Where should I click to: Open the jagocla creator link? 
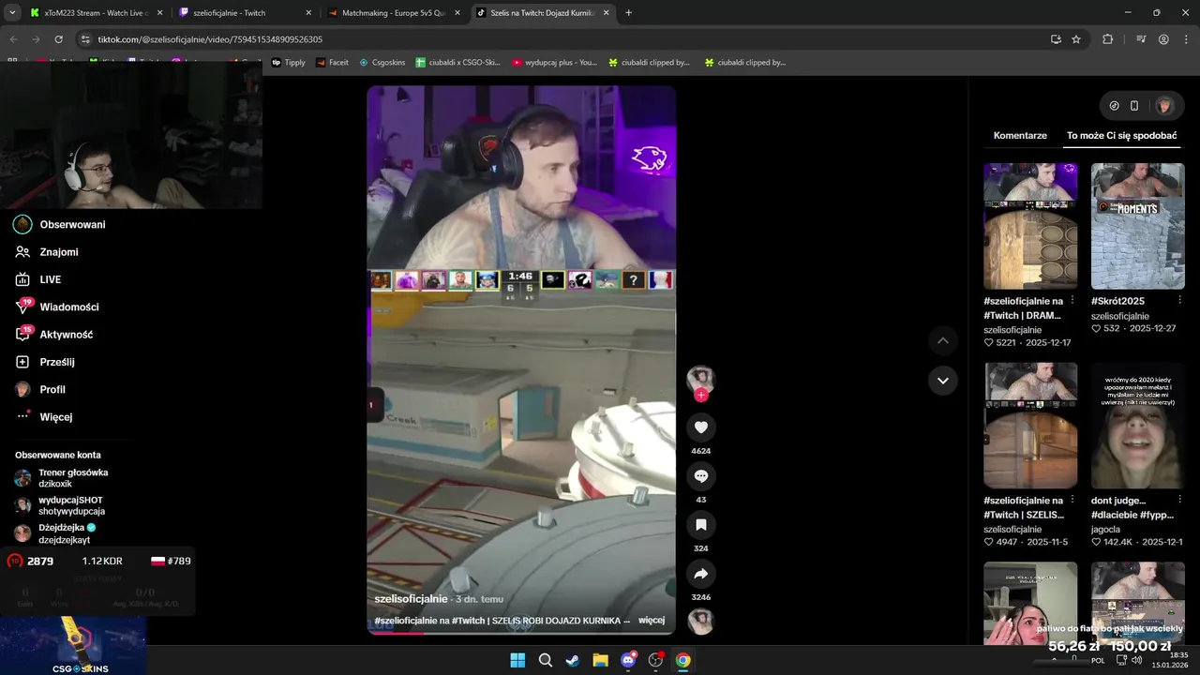[1106, 530]
